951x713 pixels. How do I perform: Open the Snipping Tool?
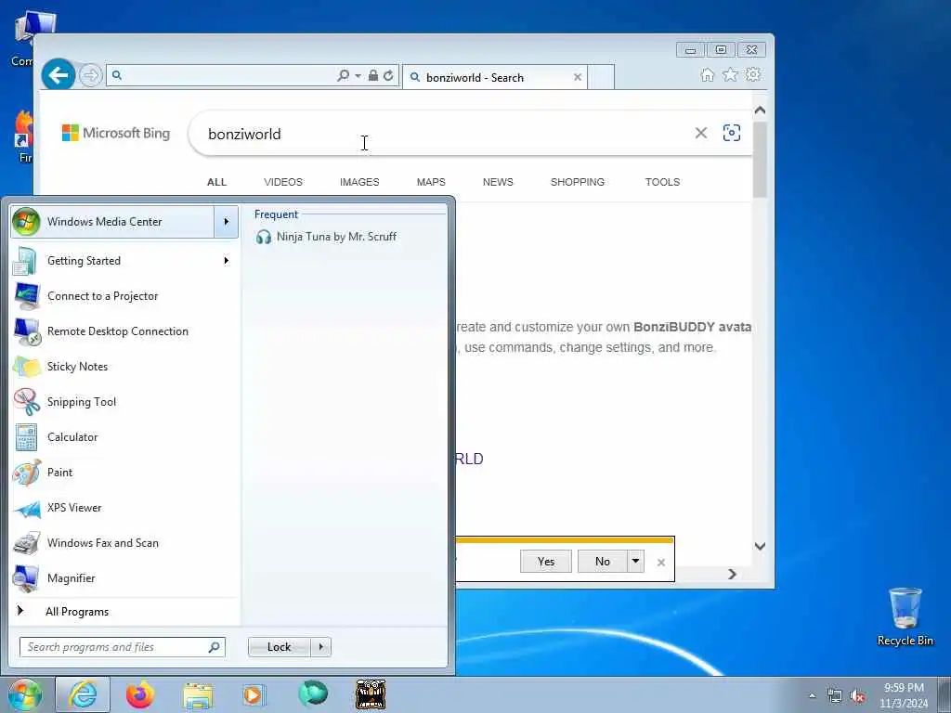click(x=124, y=401)
